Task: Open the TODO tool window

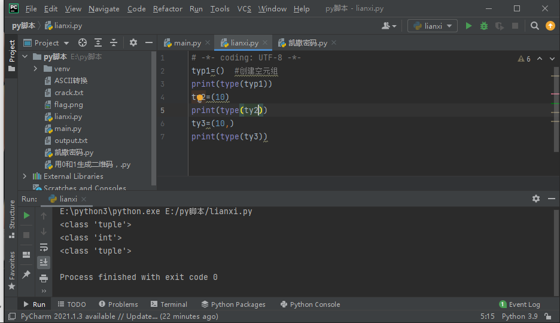Action: click(72, 304)
